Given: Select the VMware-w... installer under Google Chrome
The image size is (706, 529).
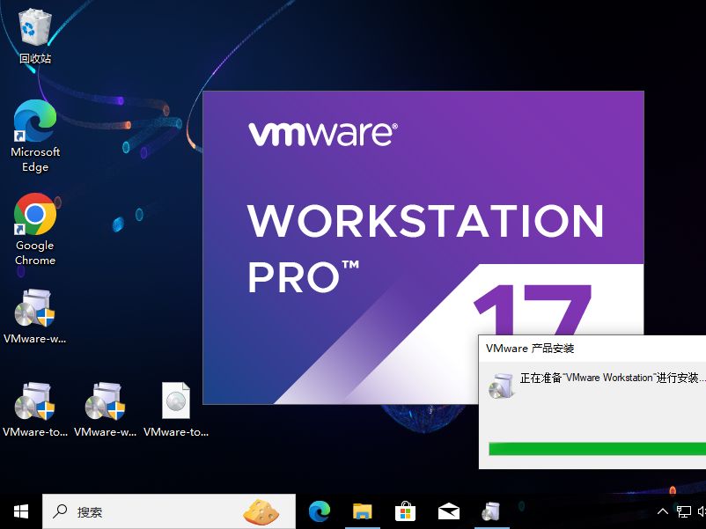Looking at the screenshot, I should (35, 316).
